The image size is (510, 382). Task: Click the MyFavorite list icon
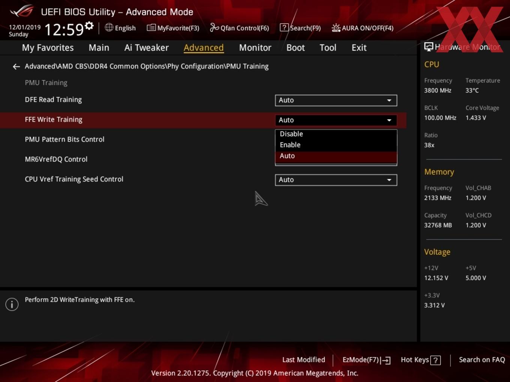[151, 28]
